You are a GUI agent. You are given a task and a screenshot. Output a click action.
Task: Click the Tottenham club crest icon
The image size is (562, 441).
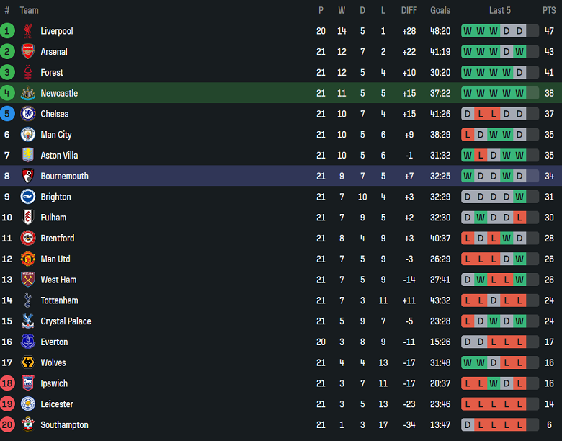tap(28, 300)
